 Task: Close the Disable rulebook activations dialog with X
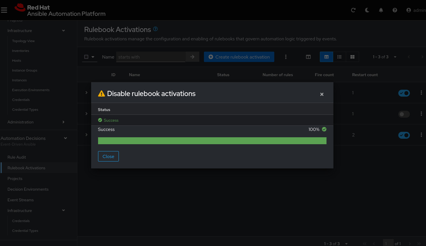tap(322, 94)
